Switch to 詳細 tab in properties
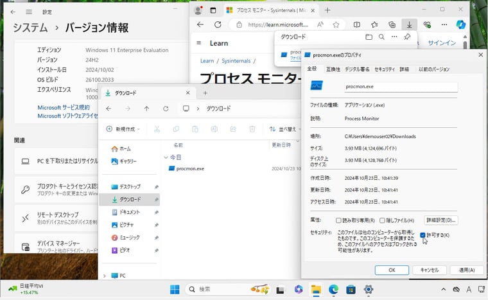 [x=405, y=69]
